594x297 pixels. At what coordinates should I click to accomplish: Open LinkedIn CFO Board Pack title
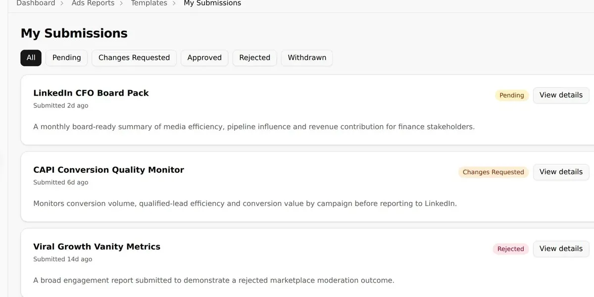pos(91,93)
